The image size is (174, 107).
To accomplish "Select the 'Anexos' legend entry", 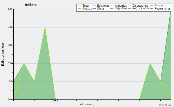I will click(x=87, y=8).
